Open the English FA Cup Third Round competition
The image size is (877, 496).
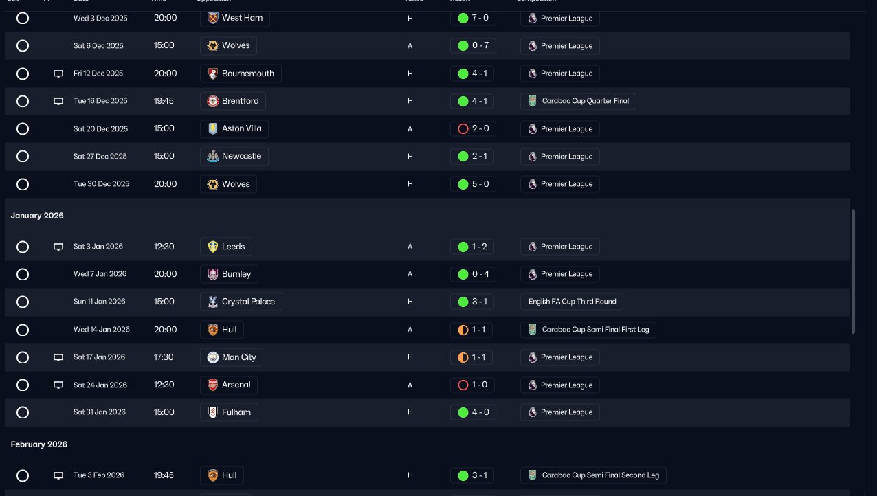point(572,302)
